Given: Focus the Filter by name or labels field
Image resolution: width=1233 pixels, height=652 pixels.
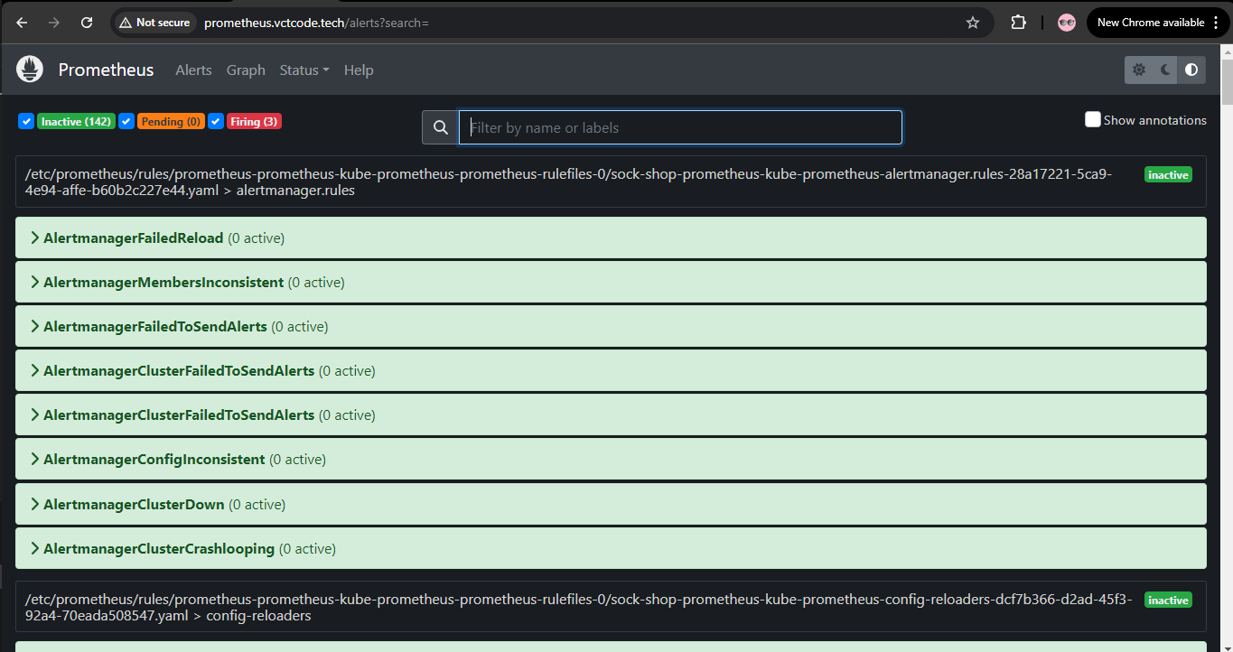Looking at the screenshot, I should [x=680, y=127].
